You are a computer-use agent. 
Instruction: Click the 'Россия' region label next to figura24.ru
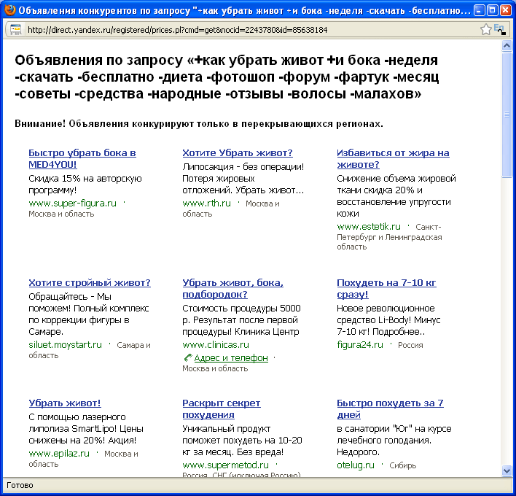coord(410,345)
